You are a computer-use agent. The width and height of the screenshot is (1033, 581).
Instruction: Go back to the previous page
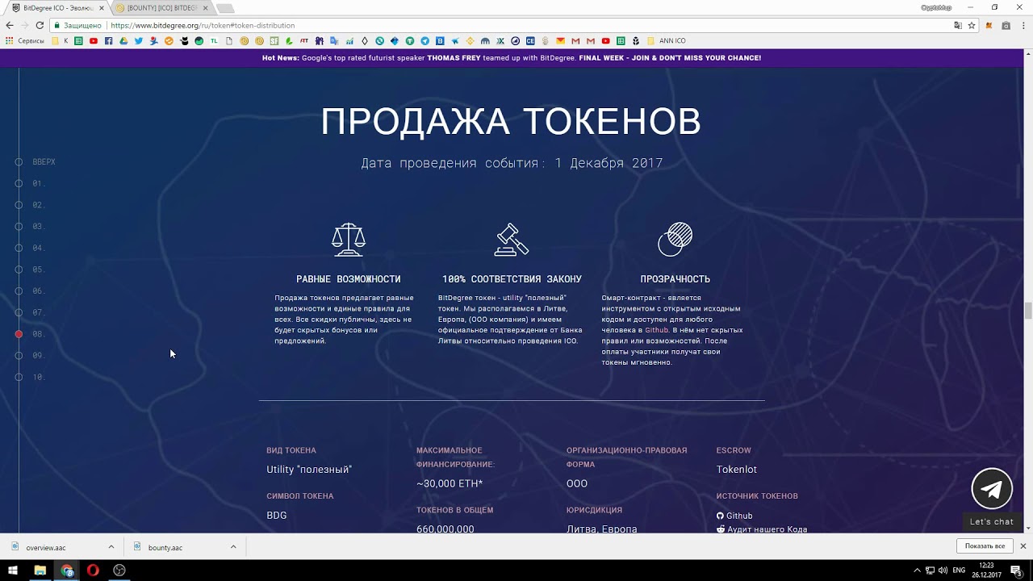point(10,25)
